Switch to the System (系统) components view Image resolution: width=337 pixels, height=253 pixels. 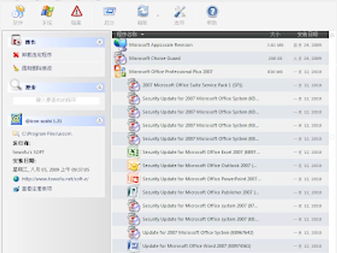[47, 15]
